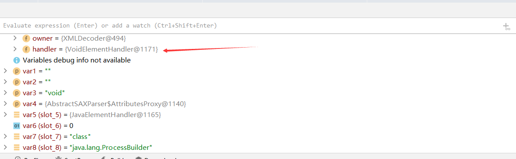
Task: Click the blue info icon for debug info
Action: 17,60
